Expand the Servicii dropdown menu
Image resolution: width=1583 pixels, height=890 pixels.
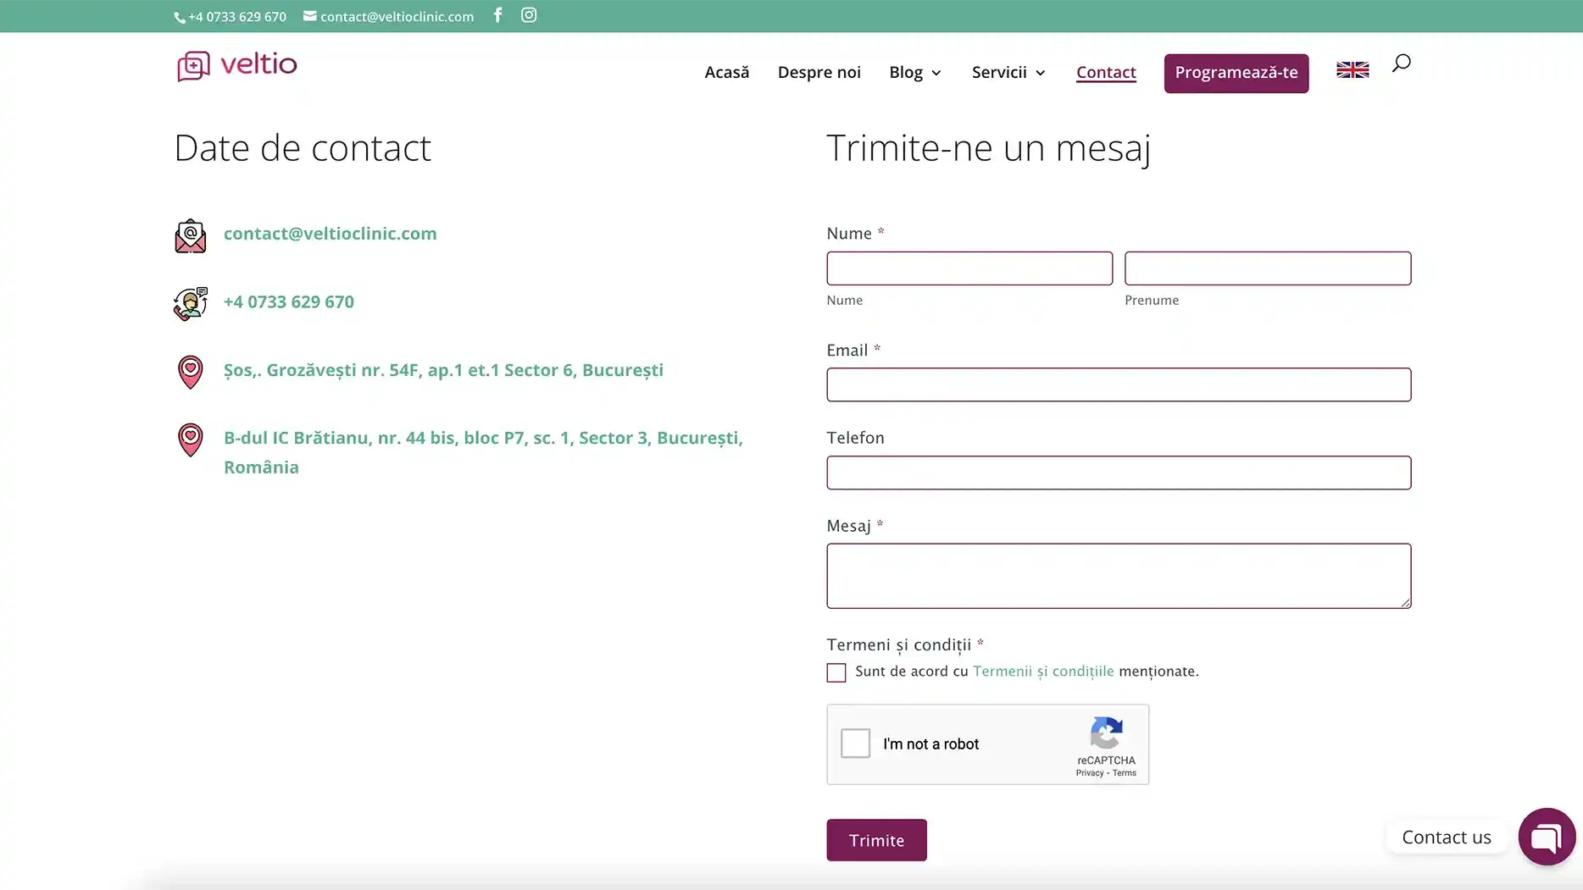pos(1008,73)
